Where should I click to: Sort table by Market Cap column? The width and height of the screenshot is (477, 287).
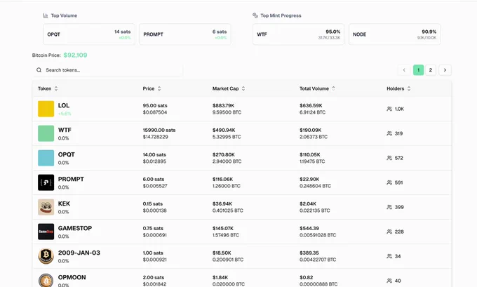coord(229,88)
